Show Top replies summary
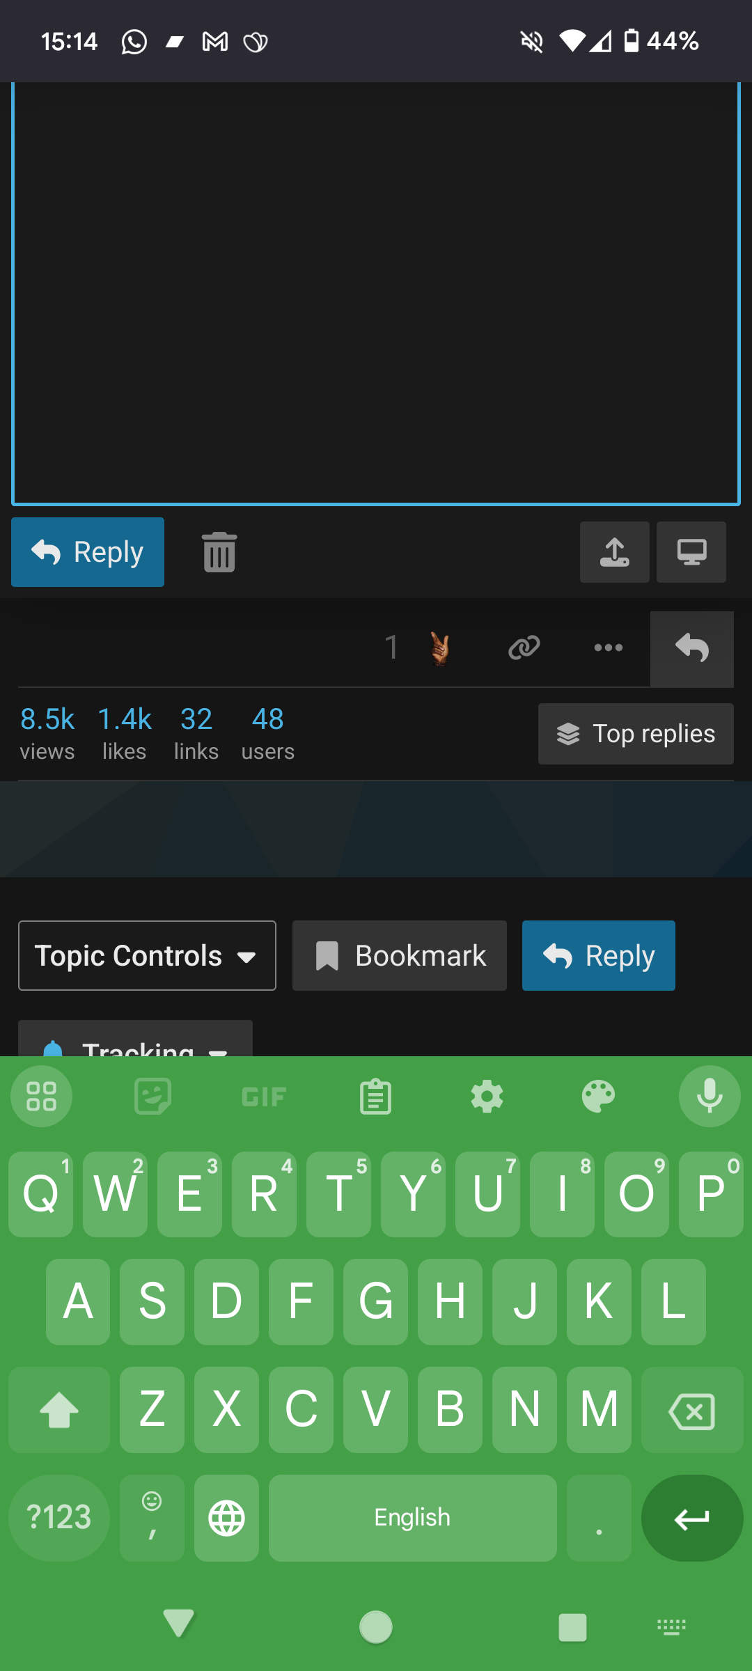This screenshot has height=1671, width=752. (636, 734)
